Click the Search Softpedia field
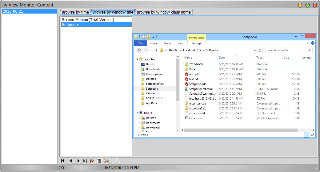 289,50
